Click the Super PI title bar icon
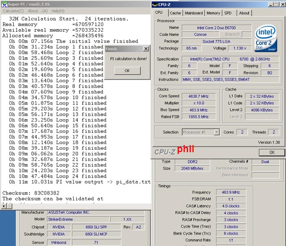This screenshot has width=286, height=246. click(4, 4)
